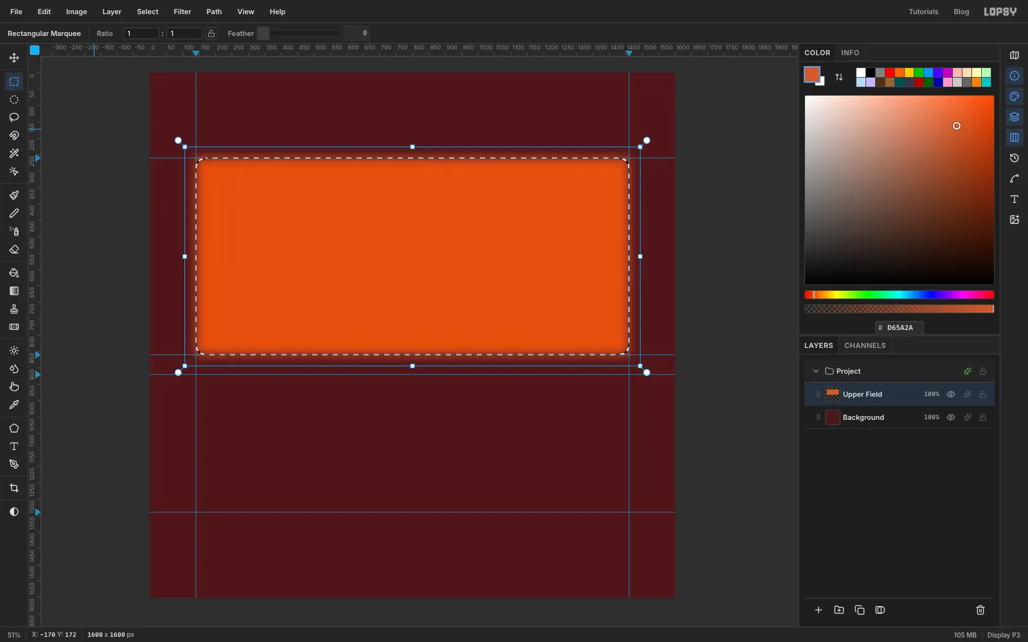Open the Filter menu
The height and width of the screenshot is (642, 1028).
pos(182,12)
